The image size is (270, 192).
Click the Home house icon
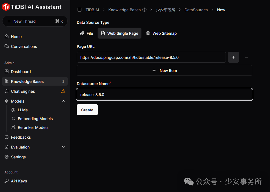[7, 36]
